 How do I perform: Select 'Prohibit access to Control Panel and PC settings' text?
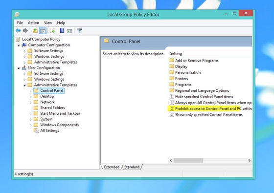[213, 108]
